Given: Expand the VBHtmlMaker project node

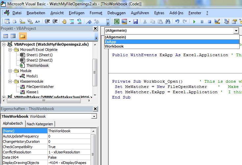Looking at the screenshot, I should 4,97.
